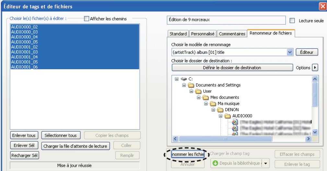
Task: Select file AUDIO000_03 in the list
Action: (x=75, y=32)
